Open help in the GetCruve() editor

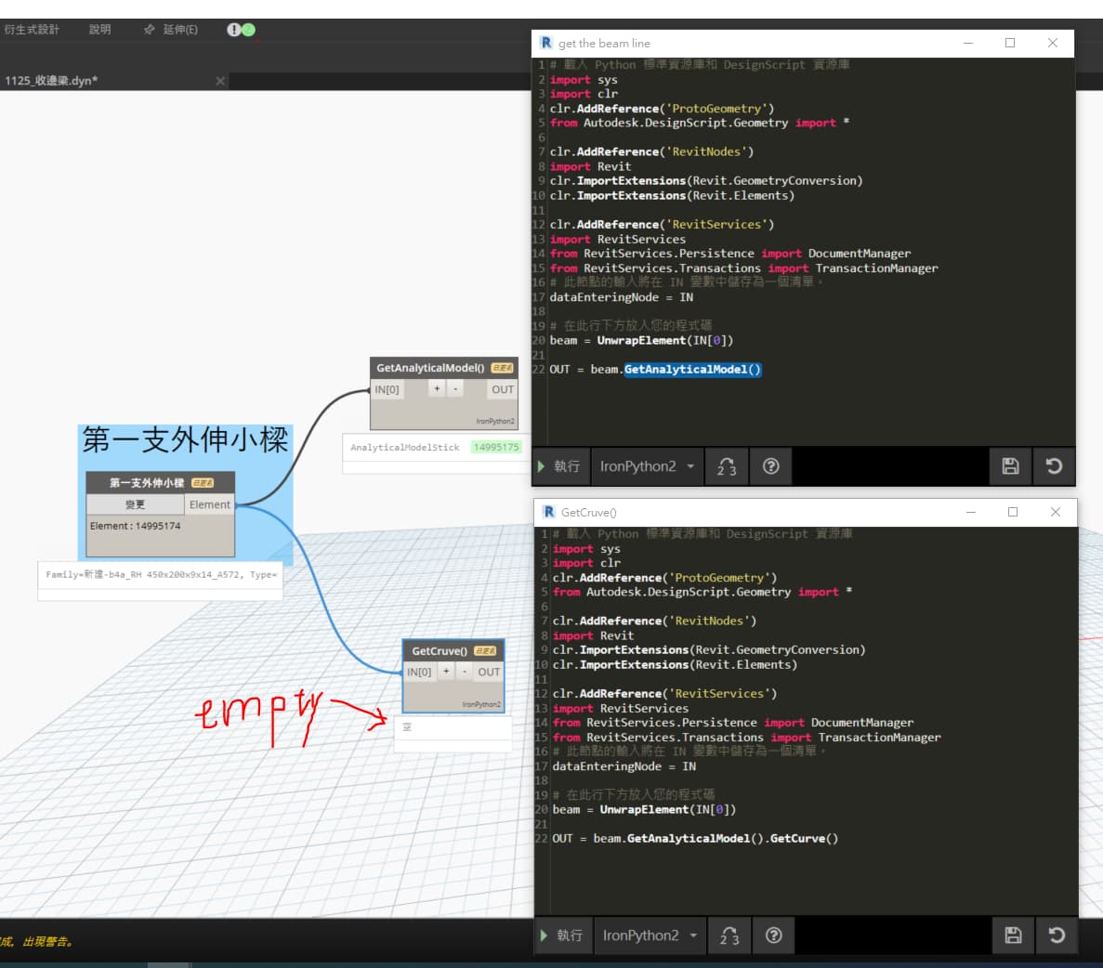[x=774, y=935]
